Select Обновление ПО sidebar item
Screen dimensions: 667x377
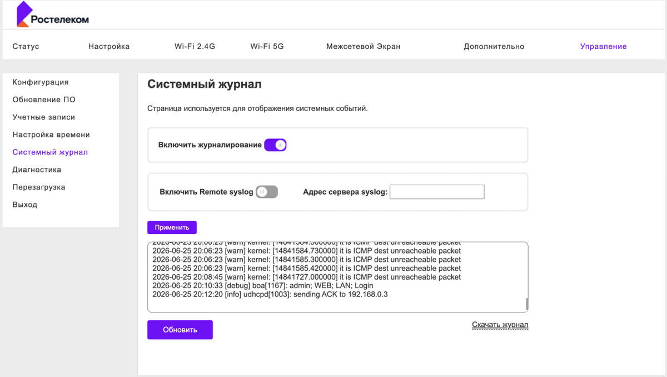click(44, 100)
